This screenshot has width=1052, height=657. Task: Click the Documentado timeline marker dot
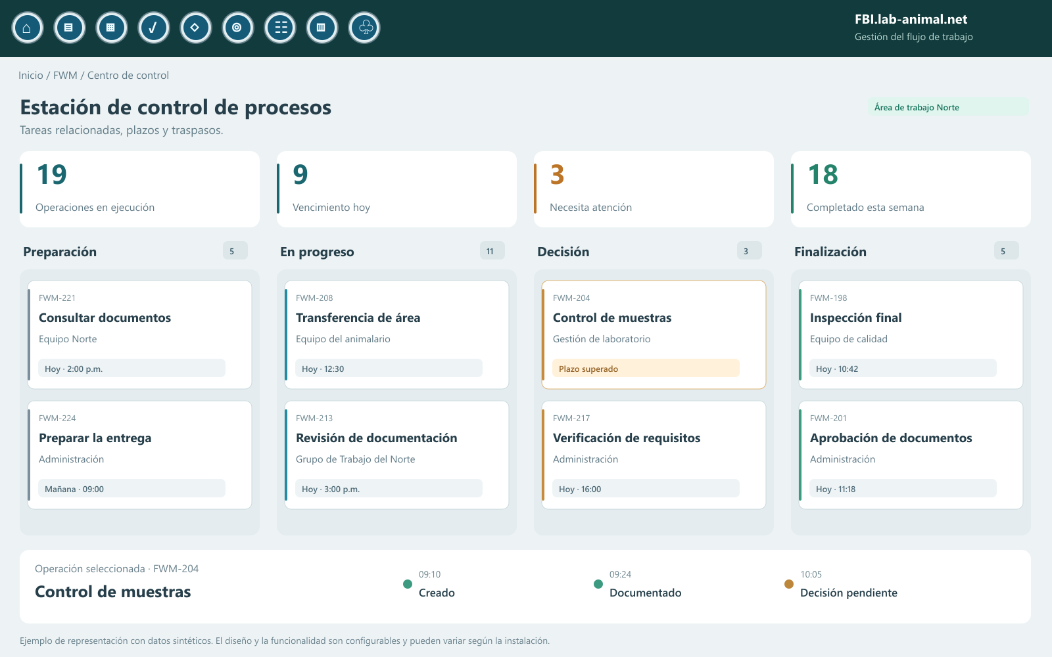(598, 584)
